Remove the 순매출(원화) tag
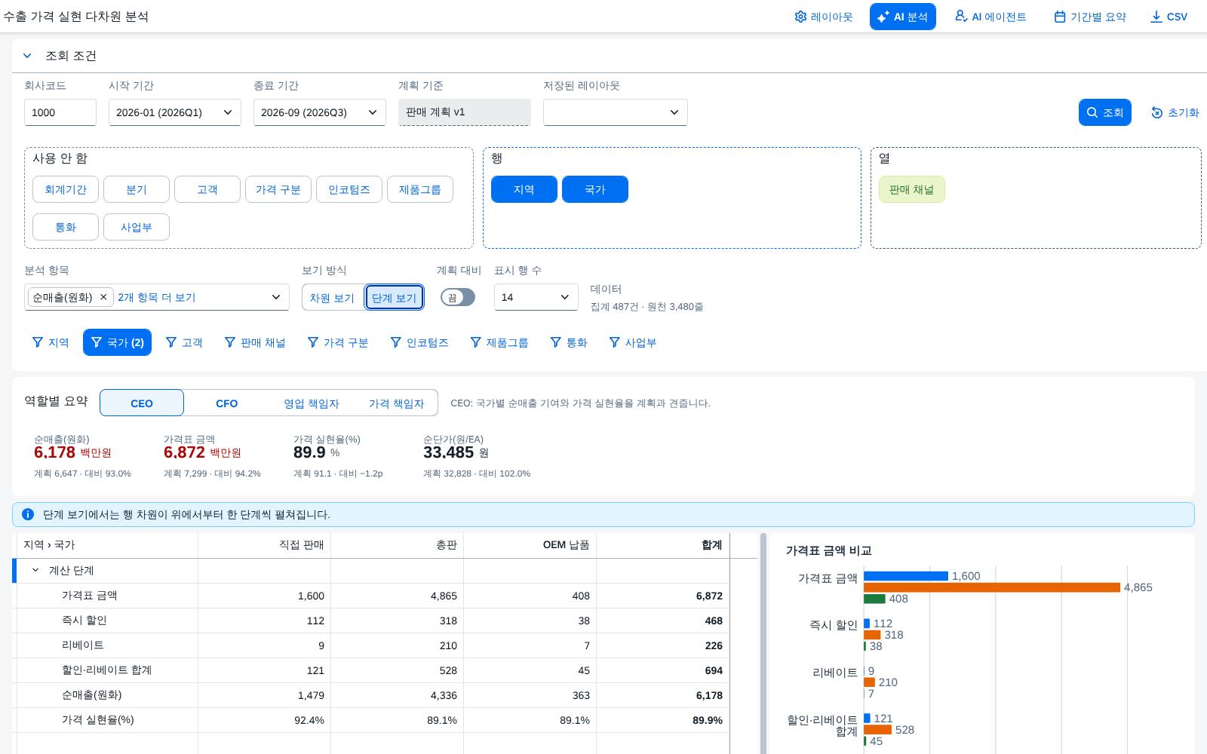The width and height of the screenshot is (1207, 754). coord(103,297)
